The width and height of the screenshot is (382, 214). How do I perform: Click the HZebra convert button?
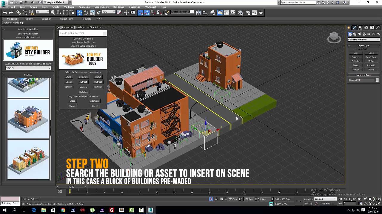point(69,87)
